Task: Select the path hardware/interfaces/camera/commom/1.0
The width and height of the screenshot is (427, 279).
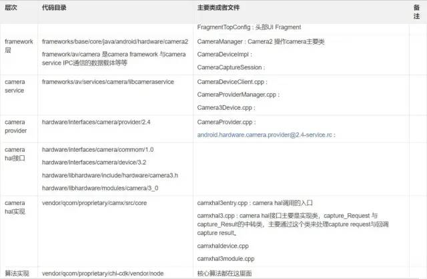Action: 98,150
